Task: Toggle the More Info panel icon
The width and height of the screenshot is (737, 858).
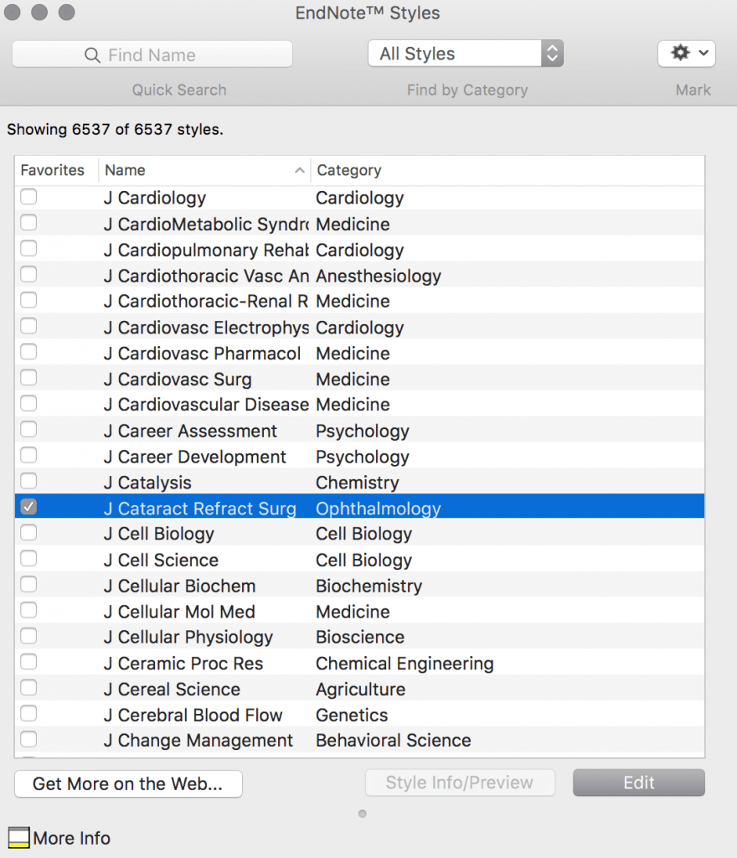Action: (x=18, y=838)
